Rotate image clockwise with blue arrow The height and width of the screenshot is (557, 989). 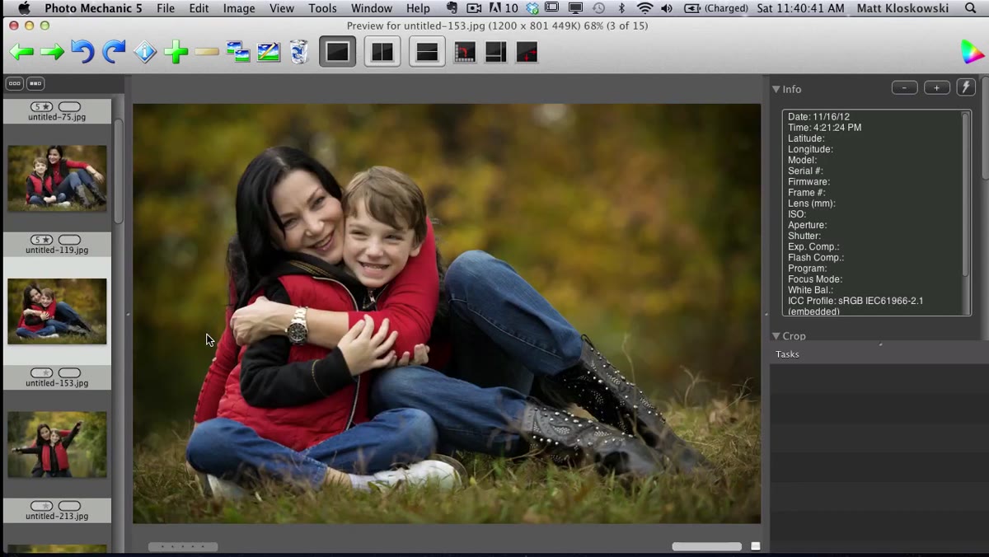tap(114, 52)
